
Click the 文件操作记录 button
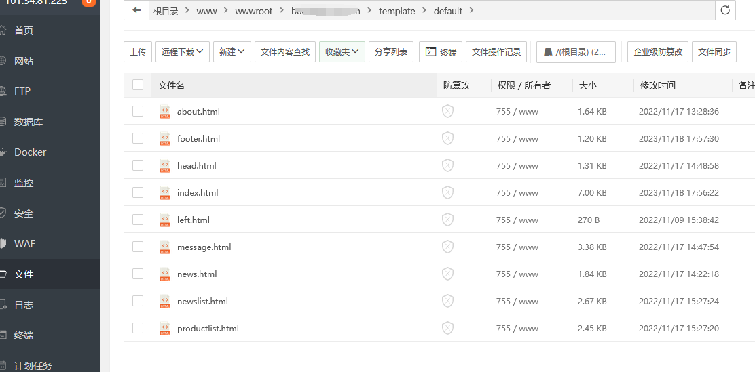(x=496, y=52)
